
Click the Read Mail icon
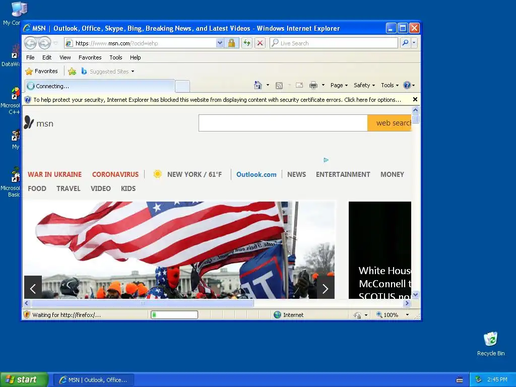pos(299,85)
